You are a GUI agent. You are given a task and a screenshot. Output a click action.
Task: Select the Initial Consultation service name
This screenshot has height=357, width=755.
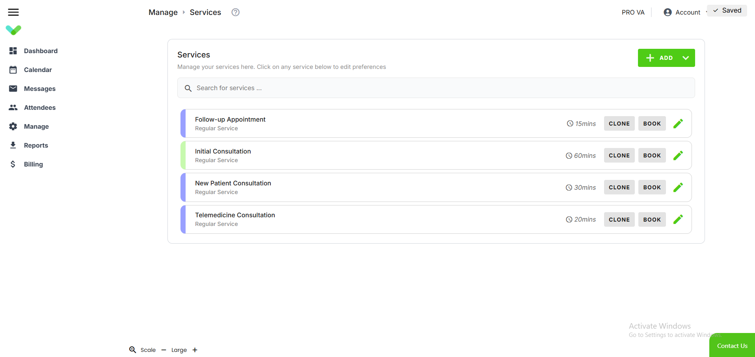[223, 151]
